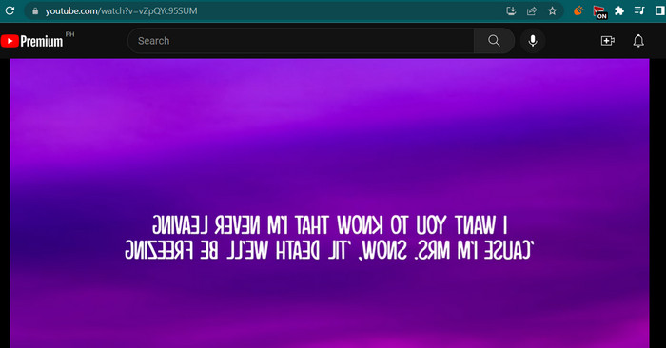Click the youtube.com URL in address bar
This screenshot has height=348, width=666.
(x=121, y=11)
